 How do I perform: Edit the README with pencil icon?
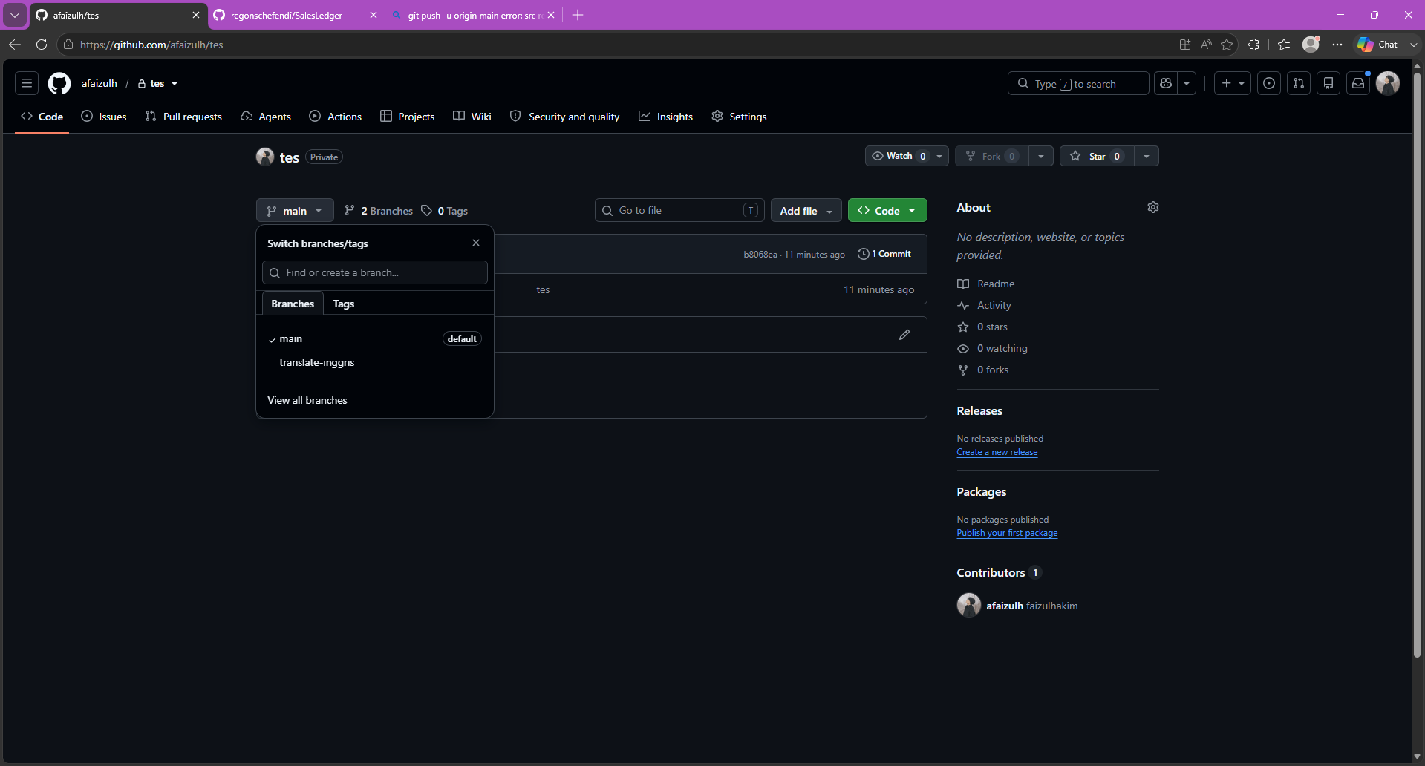(904, 335)
